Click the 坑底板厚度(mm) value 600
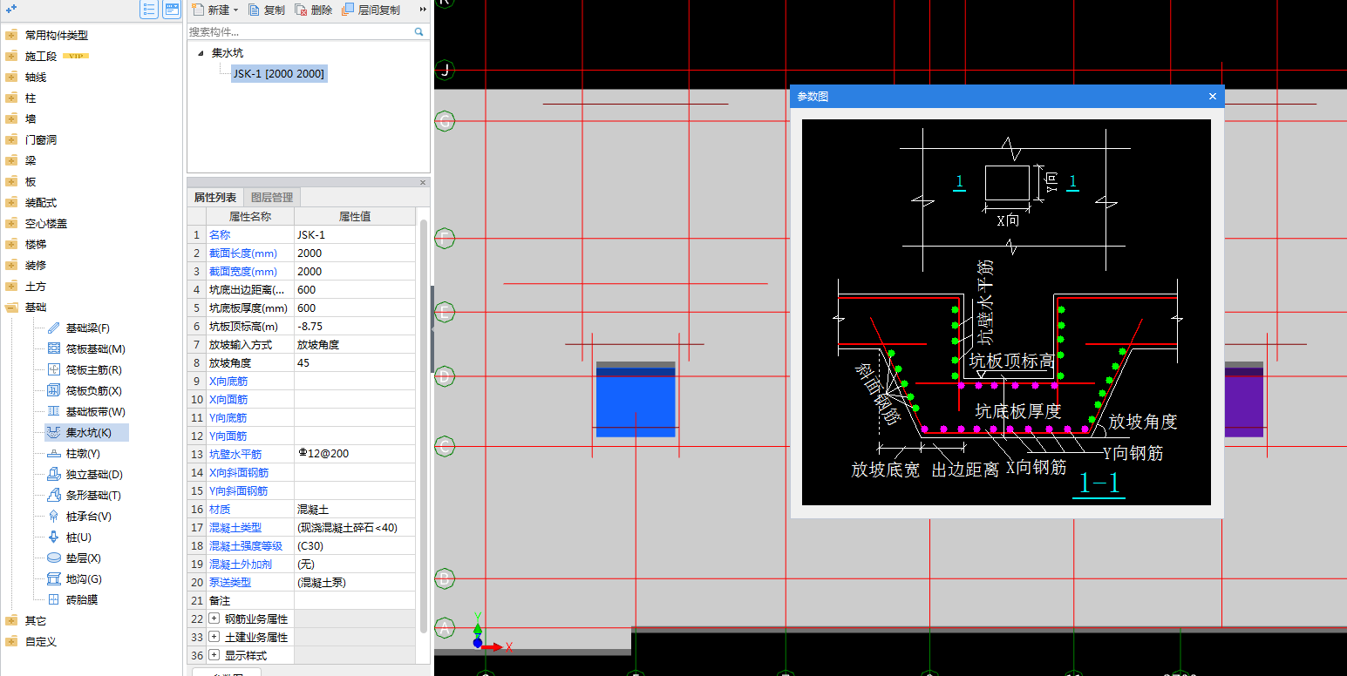 click(x=355, y=308)
